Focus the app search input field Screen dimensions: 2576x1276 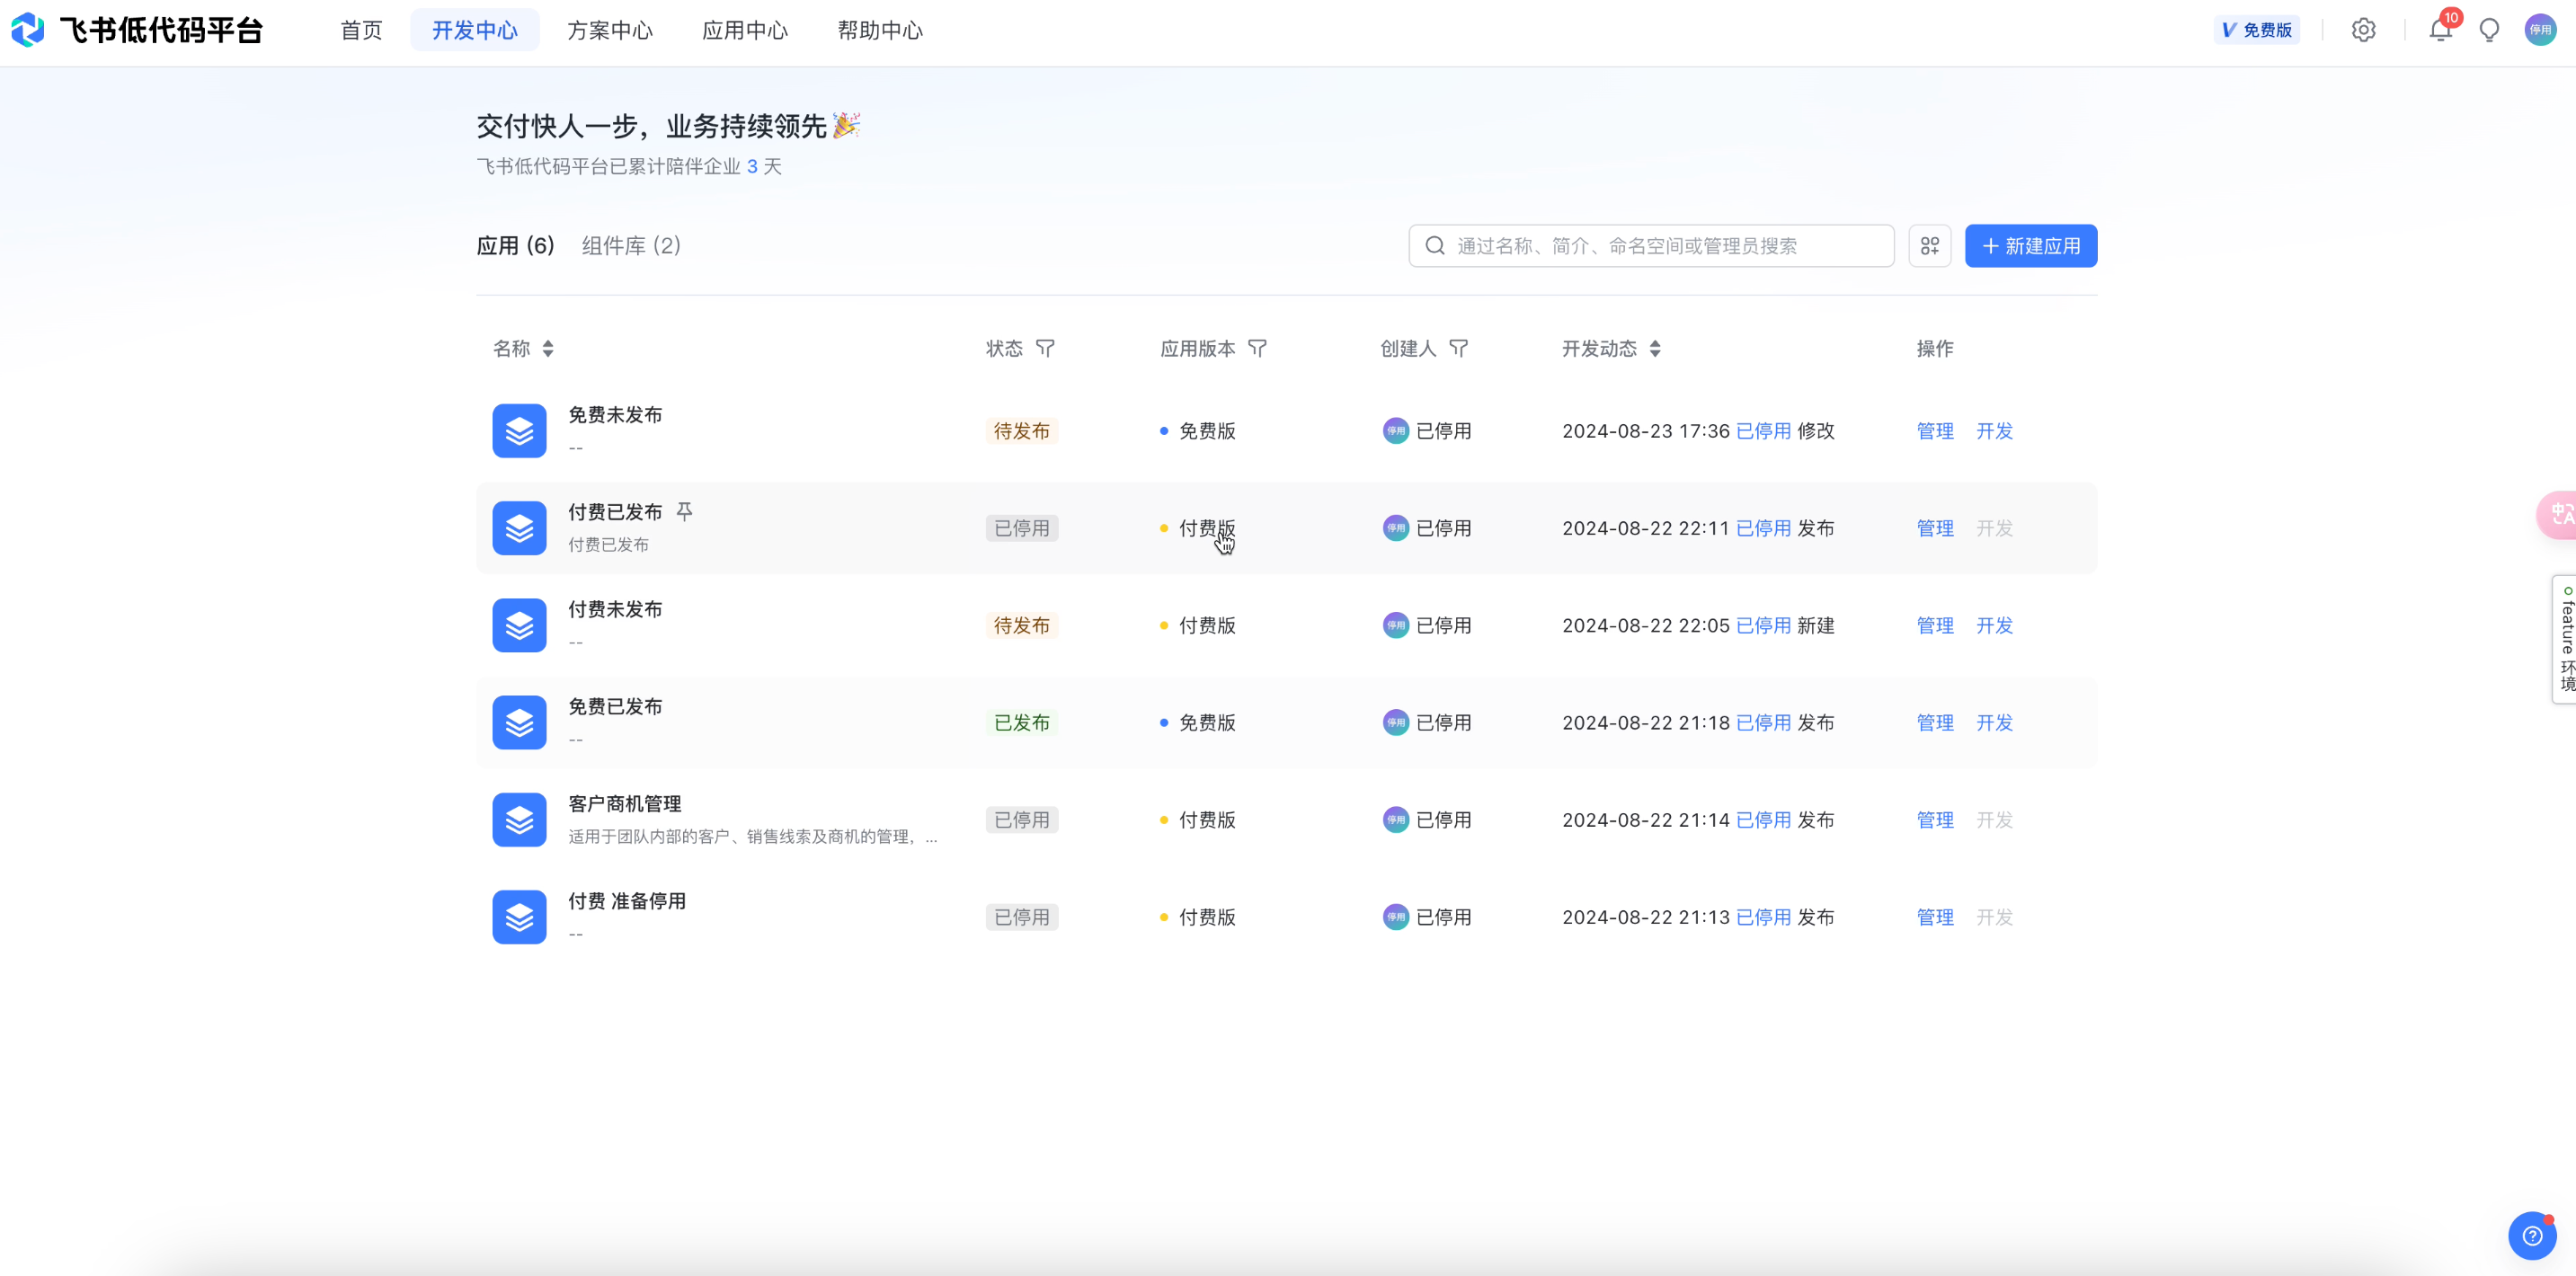pos(1651,246)
